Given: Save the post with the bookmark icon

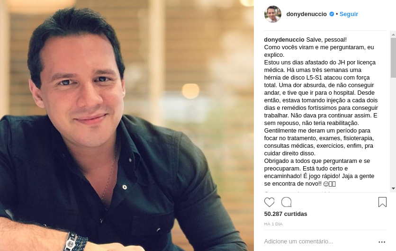Looking at the screenshot, I should [x=382, y=202].
